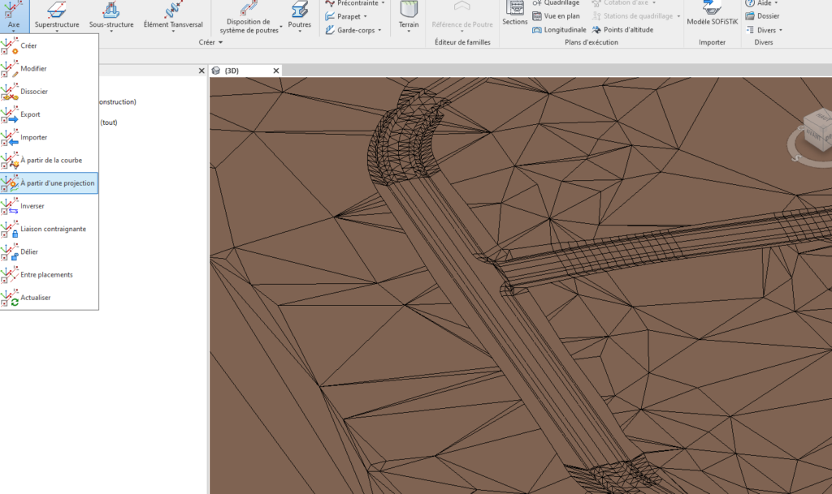Click the Modifier axis pencil icon

[x=10, y=69]
